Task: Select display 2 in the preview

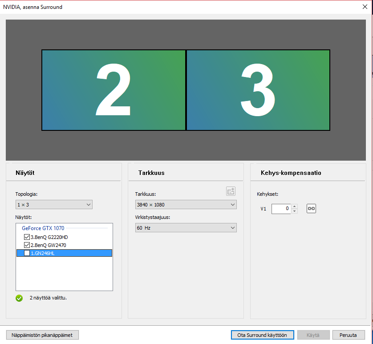Action: click(x=114, y=90)
